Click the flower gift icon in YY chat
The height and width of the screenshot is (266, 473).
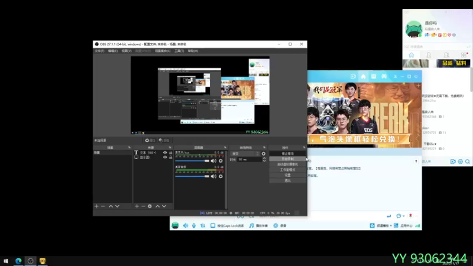tap(410, 216)
